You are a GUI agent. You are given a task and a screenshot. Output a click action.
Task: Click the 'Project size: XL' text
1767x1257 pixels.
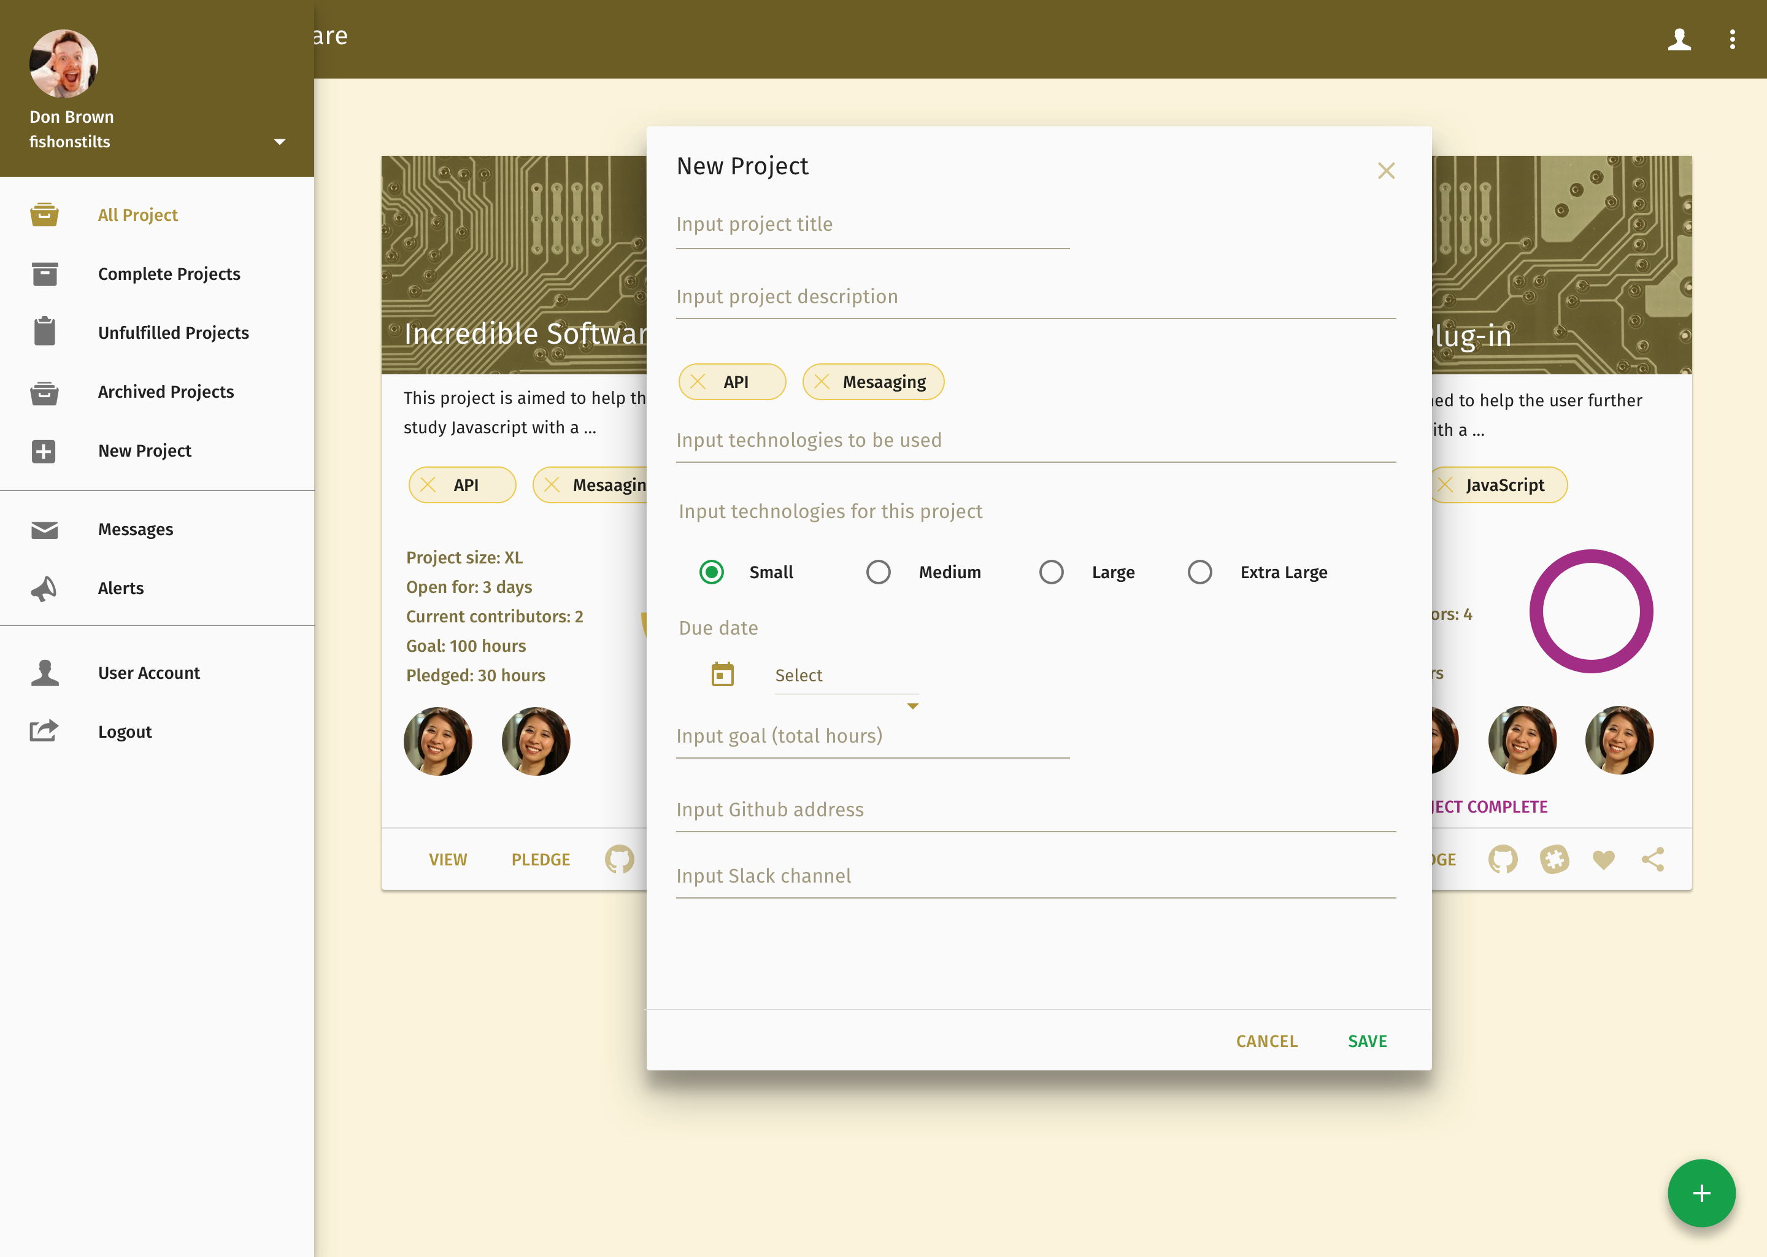pyautogui.click(x=464, y=557)
